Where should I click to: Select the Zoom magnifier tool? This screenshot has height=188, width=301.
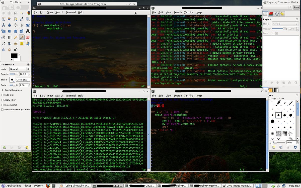pos(28,19)
